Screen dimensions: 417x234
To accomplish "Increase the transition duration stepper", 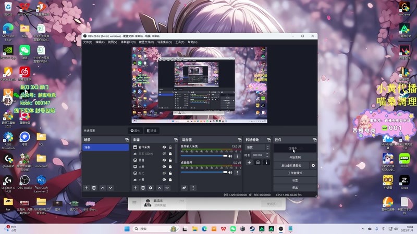I will click(x=267, y=153).
